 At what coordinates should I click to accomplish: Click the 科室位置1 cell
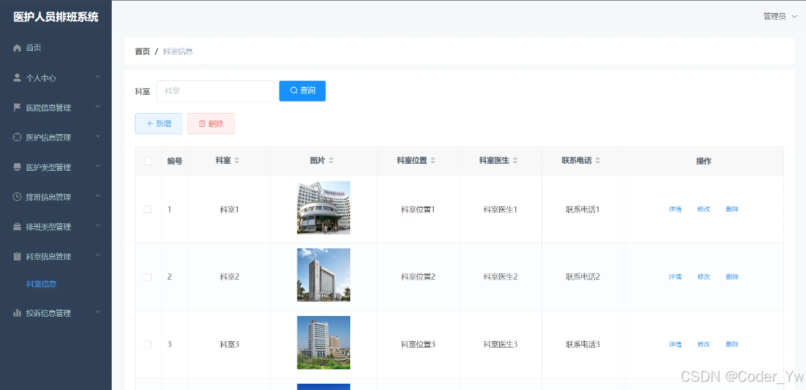418,210
